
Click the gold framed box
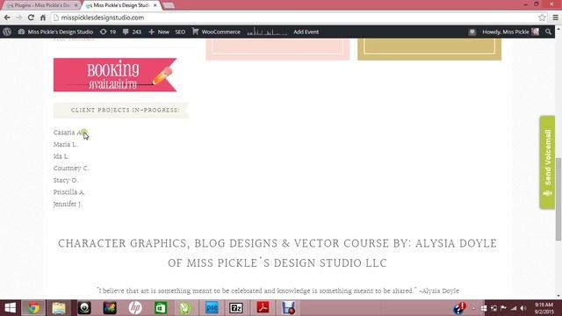(429, 49)
